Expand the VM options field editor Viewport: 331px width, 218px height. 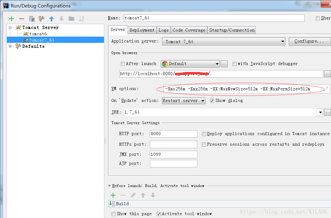pyautogui.click(x=326, y=89)
